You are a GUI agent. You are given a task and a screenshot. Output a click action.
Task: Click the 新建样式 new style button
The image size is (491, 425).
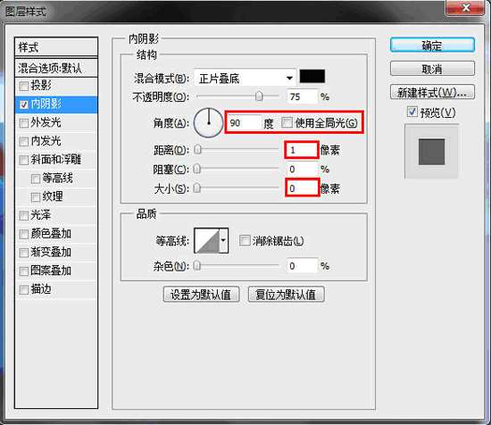click(x=432, y=92)
